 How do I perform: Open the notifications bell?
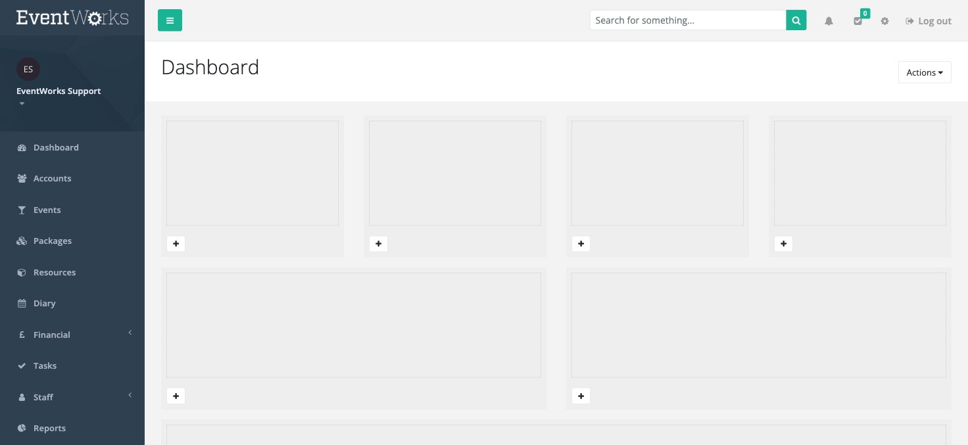(x=829, y=21)
